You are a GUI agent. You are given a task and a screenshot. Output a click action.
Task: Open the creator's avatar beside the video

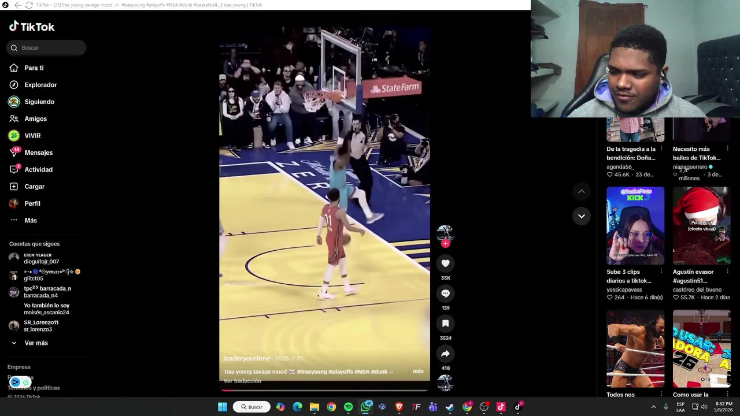pos(445,233)
